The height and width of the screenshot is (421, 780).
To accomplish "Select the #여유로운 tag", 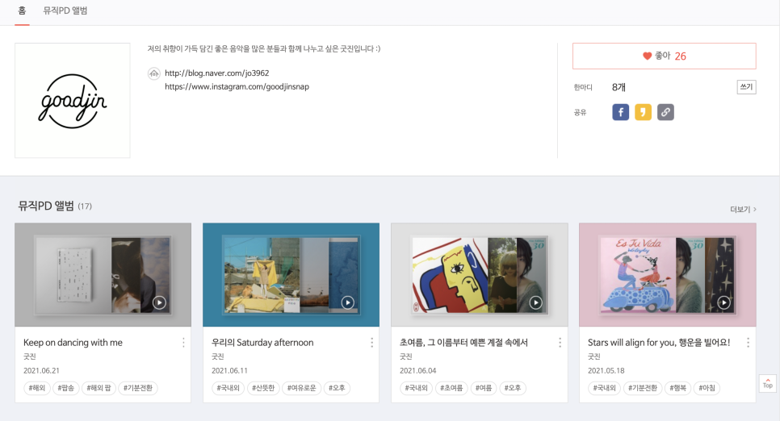I will click(301, 388).
